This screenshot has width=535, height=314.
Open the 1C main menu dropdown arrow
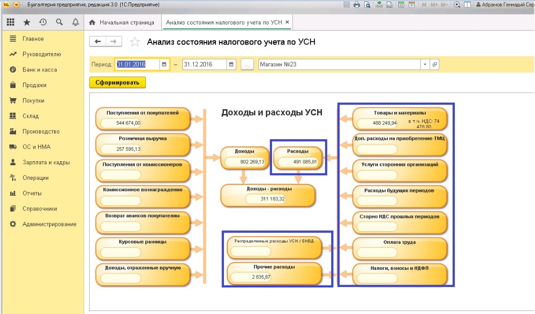[x=16, y=5]
